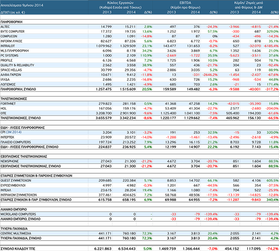Select the Αποτελέσματα 9μήνου 2014 title

tap(22, 5)
